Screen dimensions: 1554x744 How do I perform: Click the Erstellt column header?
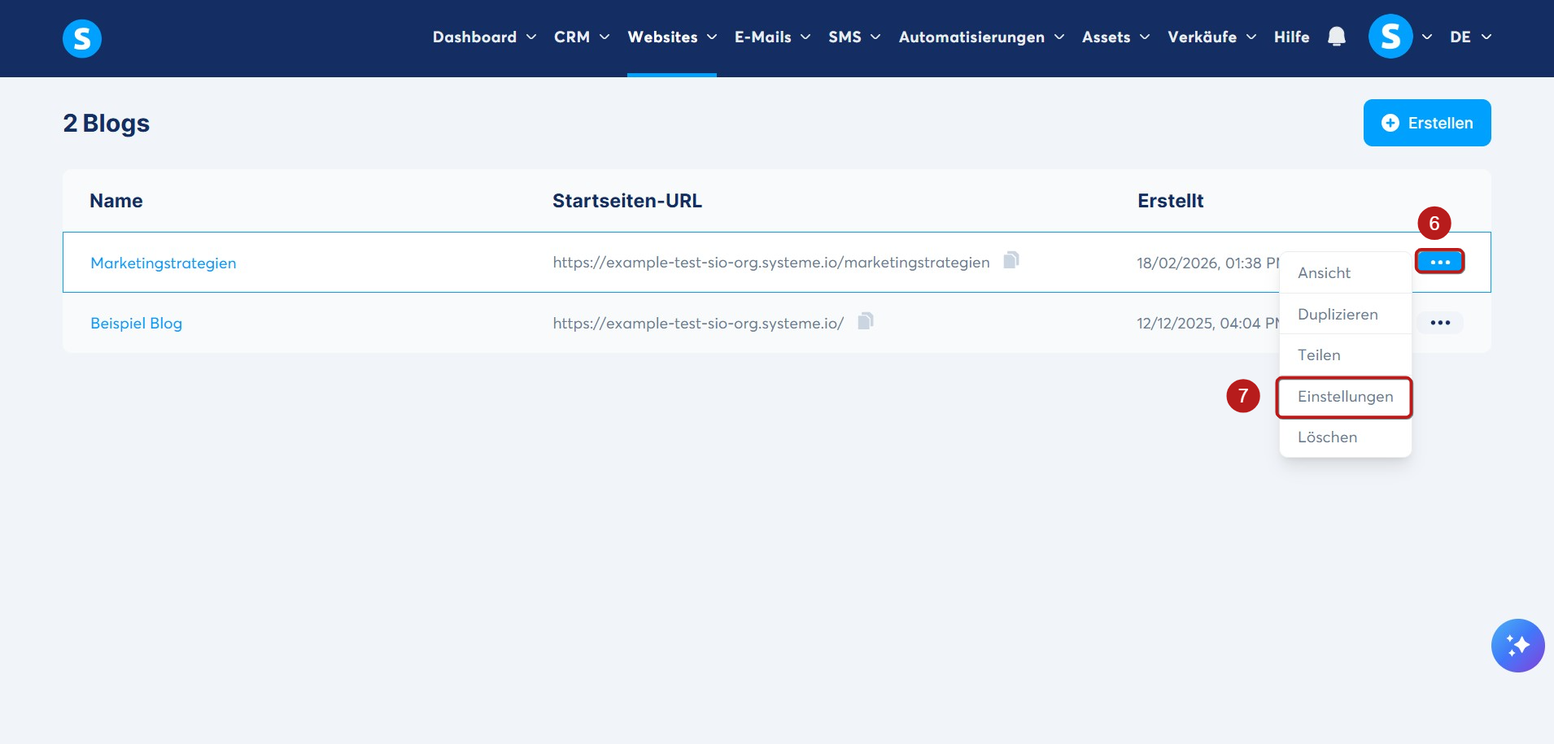[1170, 201]
